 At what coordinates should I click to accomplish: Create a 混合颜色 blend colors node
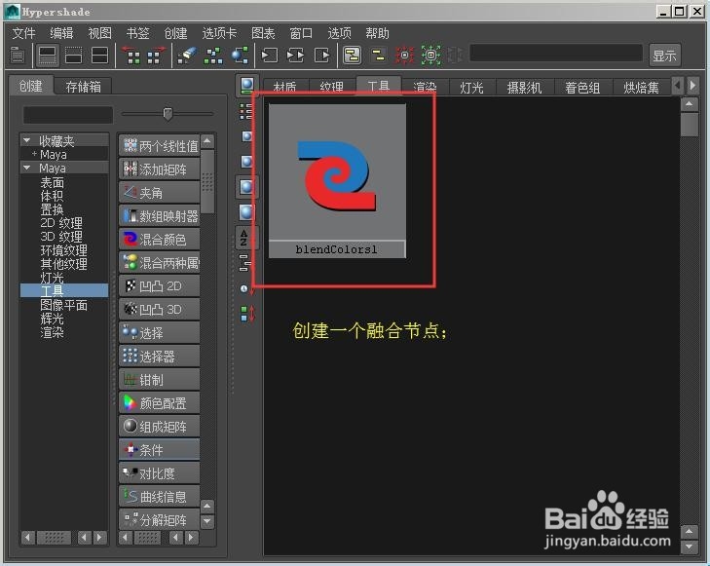click(160, 239)
